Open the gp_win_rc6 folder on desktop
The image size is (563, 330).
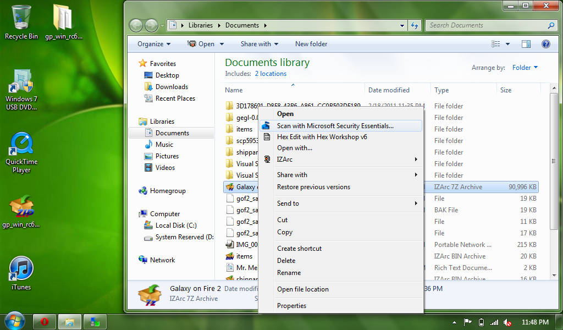[x=64, y=21]
